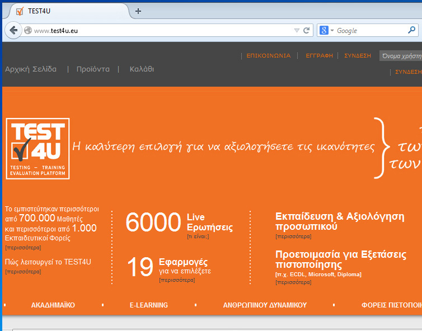Select the TEST4U browser tab

tap(69, 11)
